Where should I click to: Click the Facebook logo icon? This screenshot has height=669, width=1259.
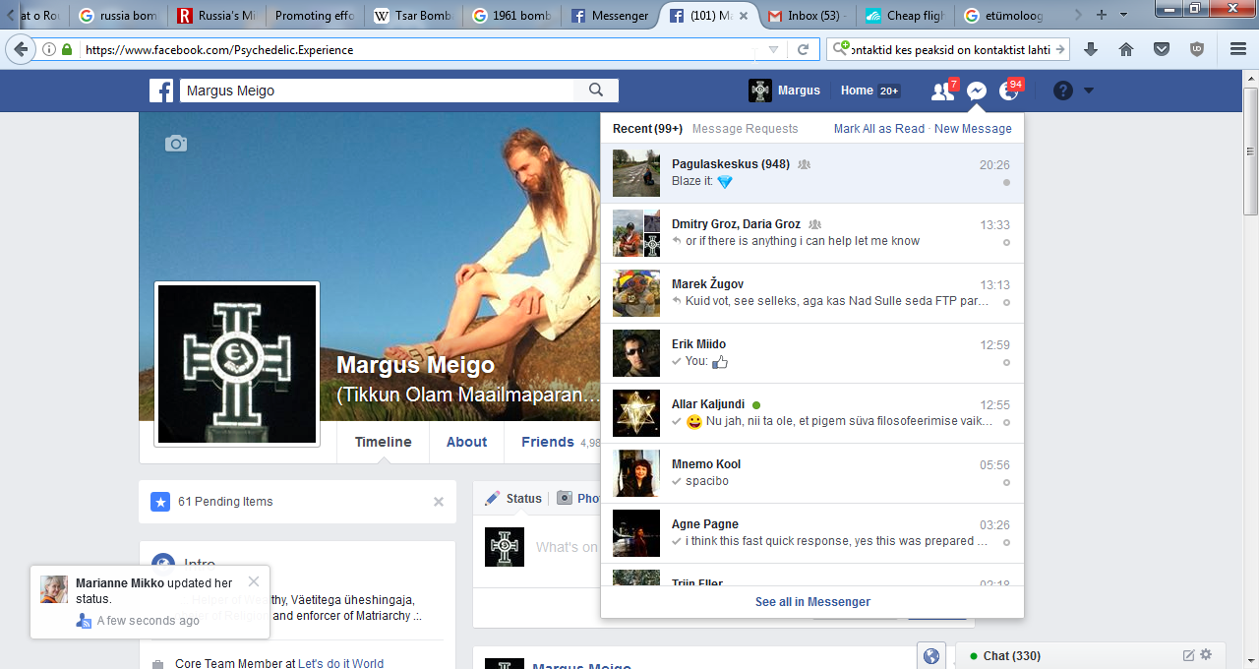tap(161, 91)
